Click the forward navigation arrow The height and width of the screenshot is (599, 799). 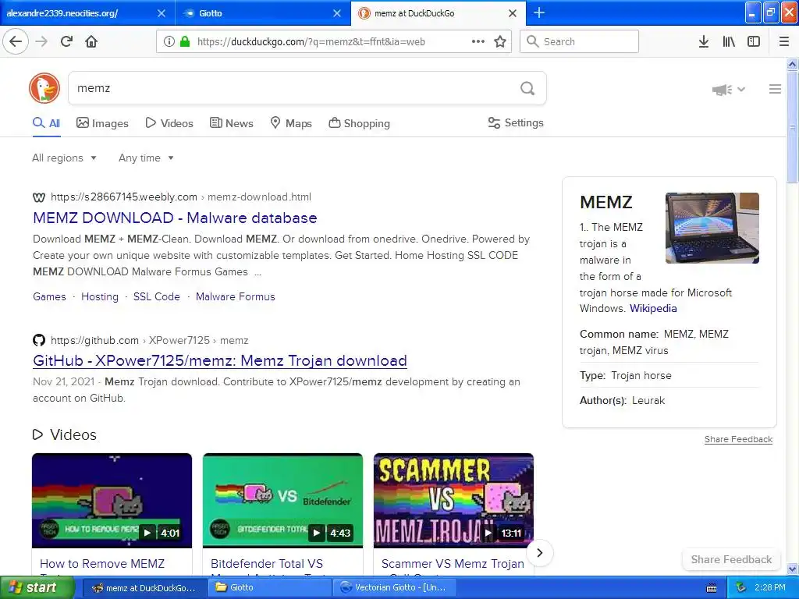point(41,41)
